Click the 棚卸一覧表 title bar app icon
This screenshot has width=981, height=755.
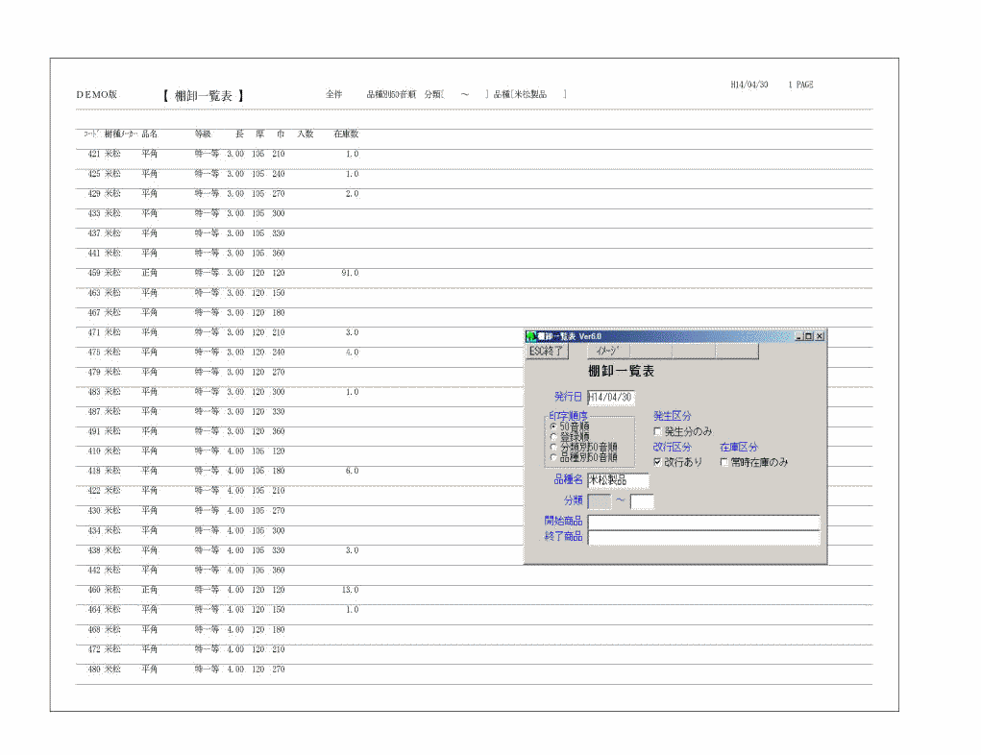[x=531, y=336]
